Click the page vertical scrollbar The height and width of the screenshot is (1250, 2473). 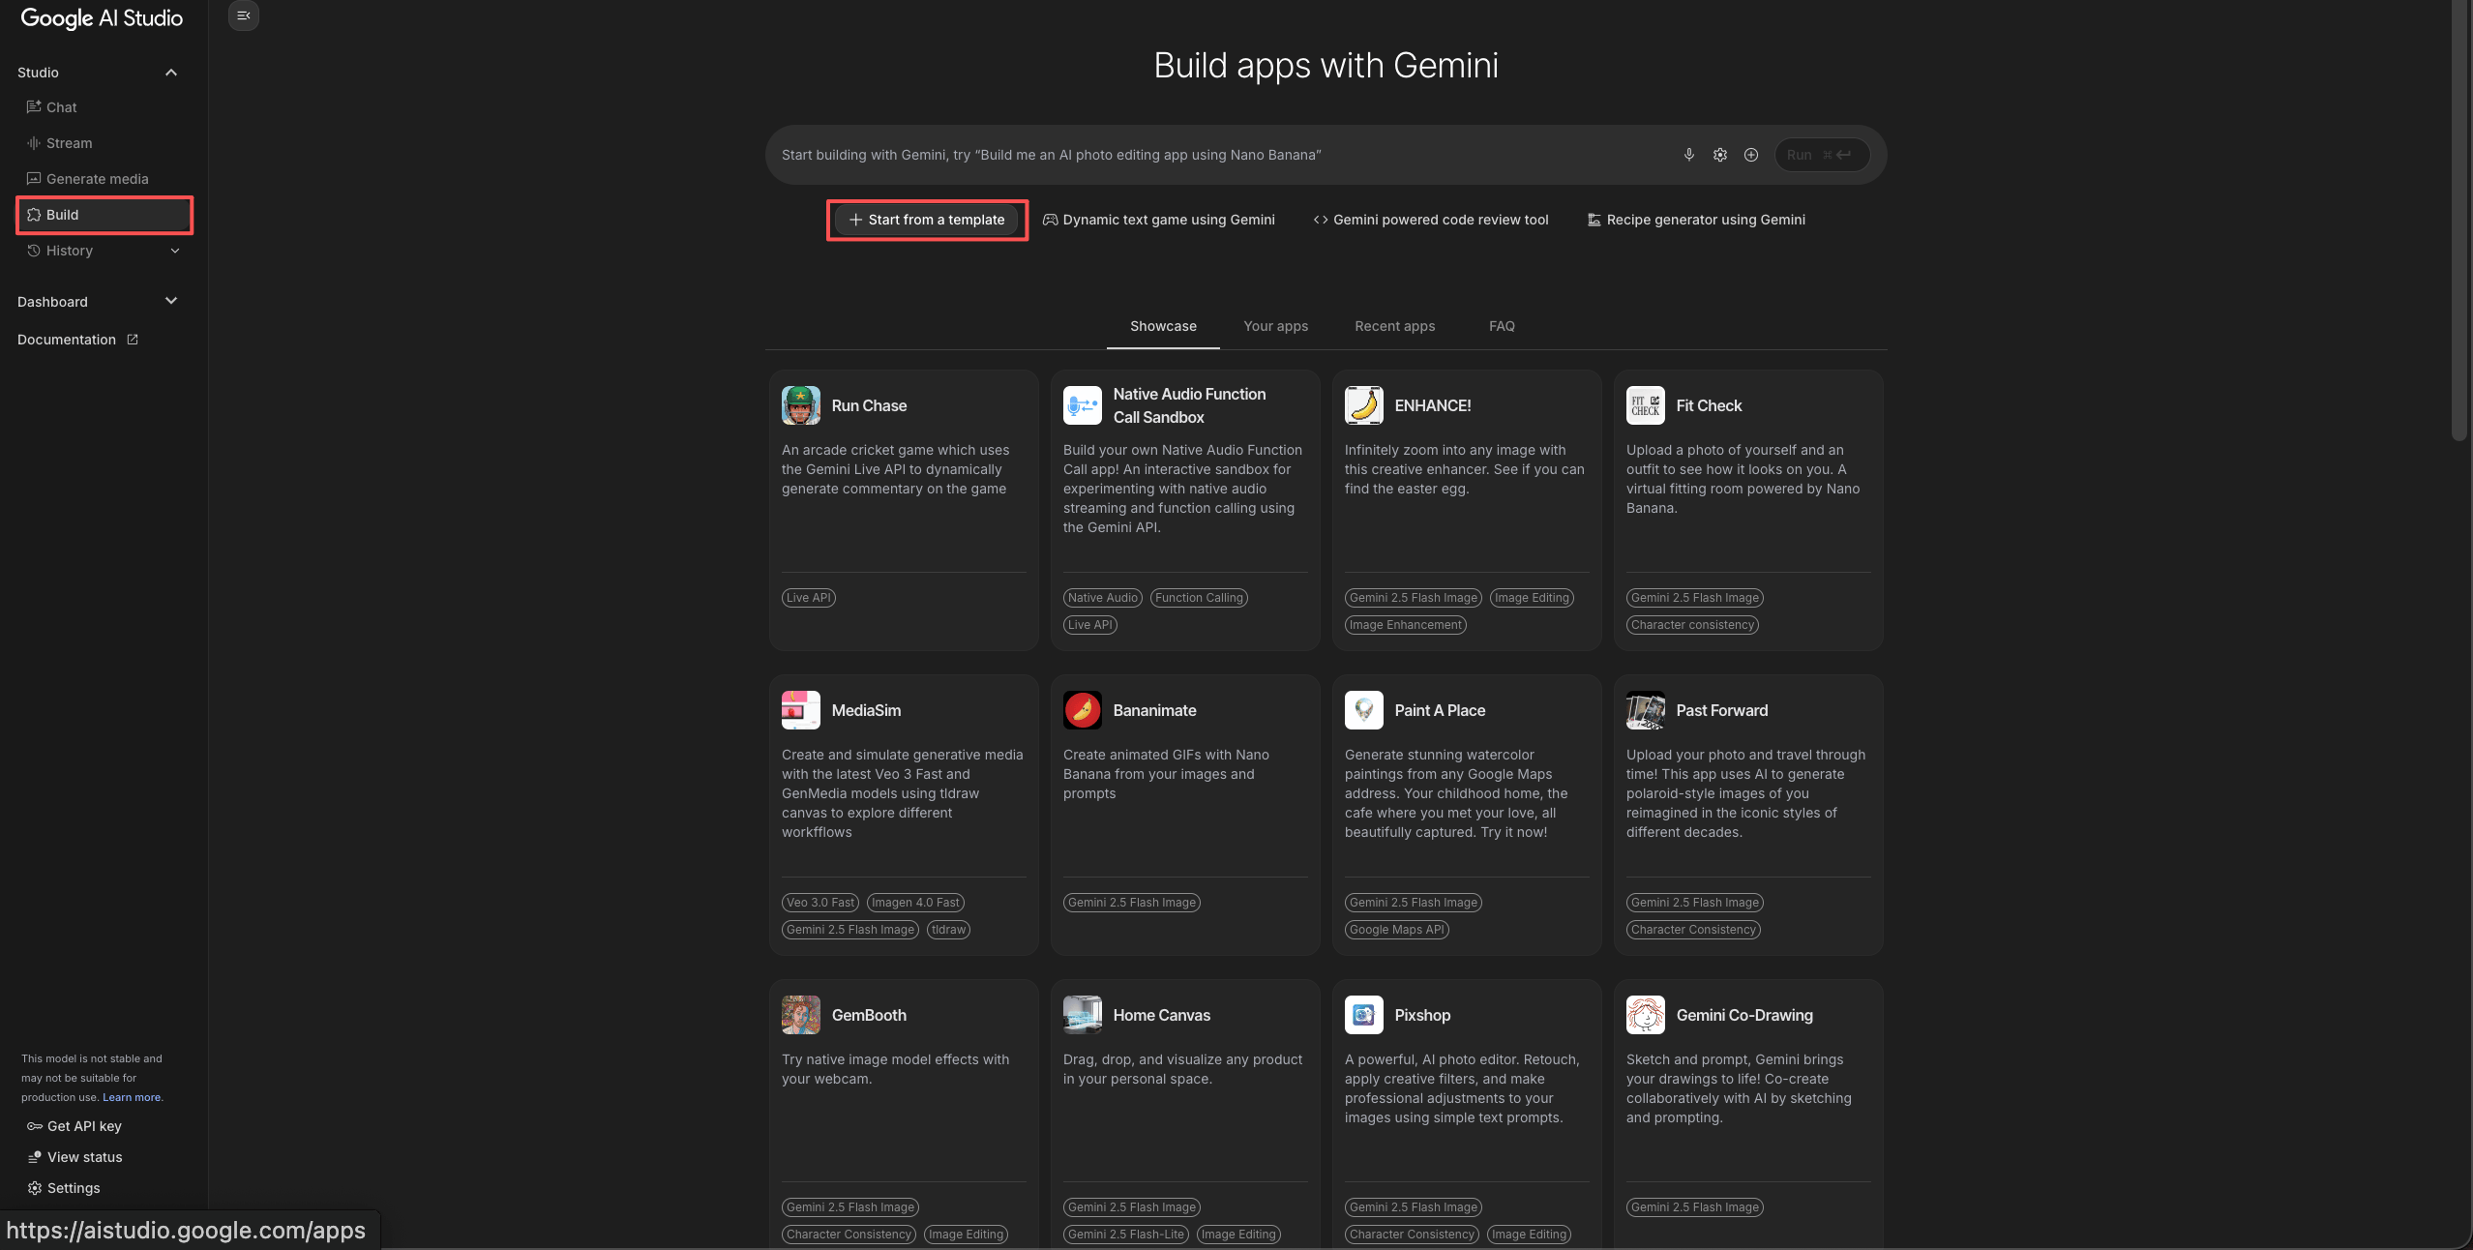(2459, 221)
